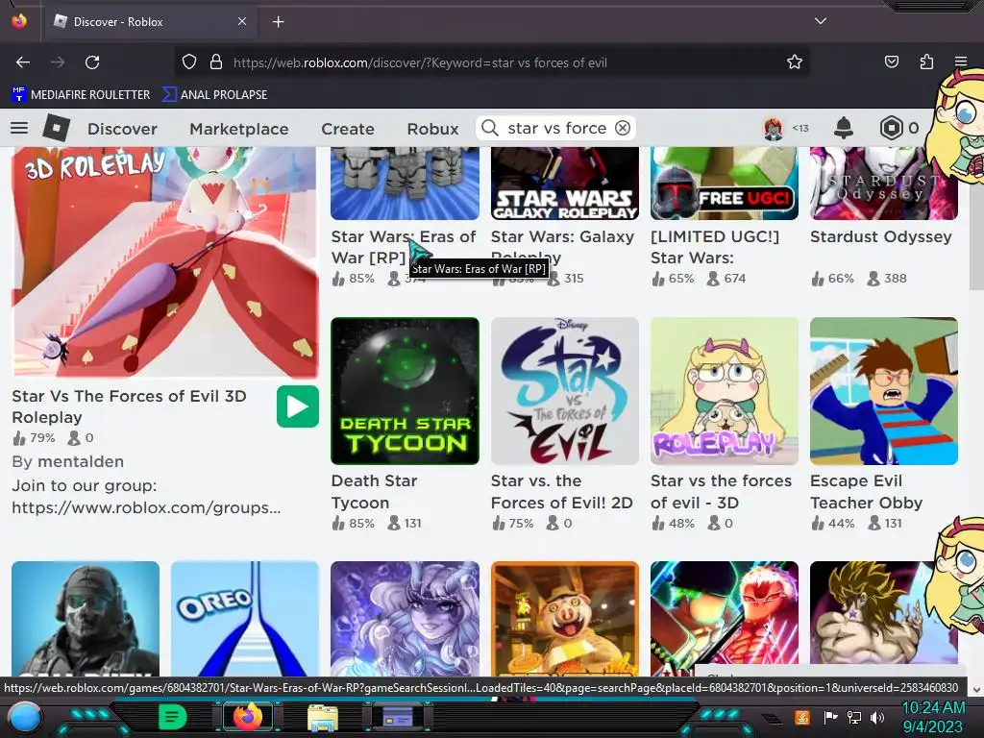
Task: Open the Pocket save icon
Action: point(891,62)
